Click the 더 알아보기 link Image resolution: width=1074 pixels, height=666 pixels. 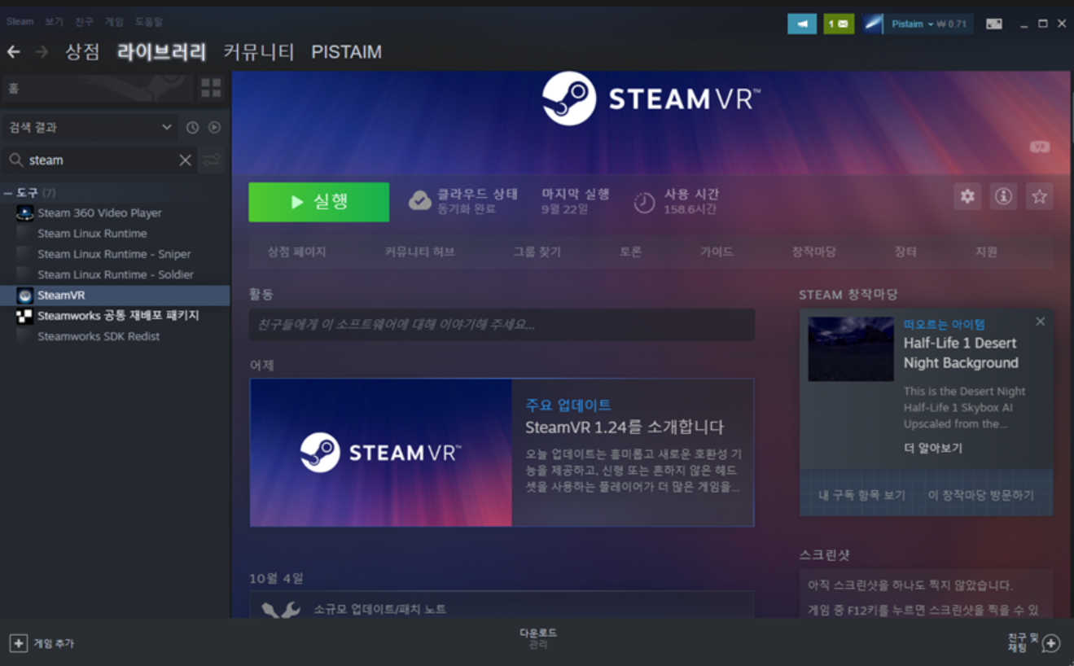(x=932, y=448)
